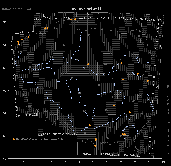Click grid column letter D at the top
Viewport: 171px width, 166px height.
coord(88,15)
